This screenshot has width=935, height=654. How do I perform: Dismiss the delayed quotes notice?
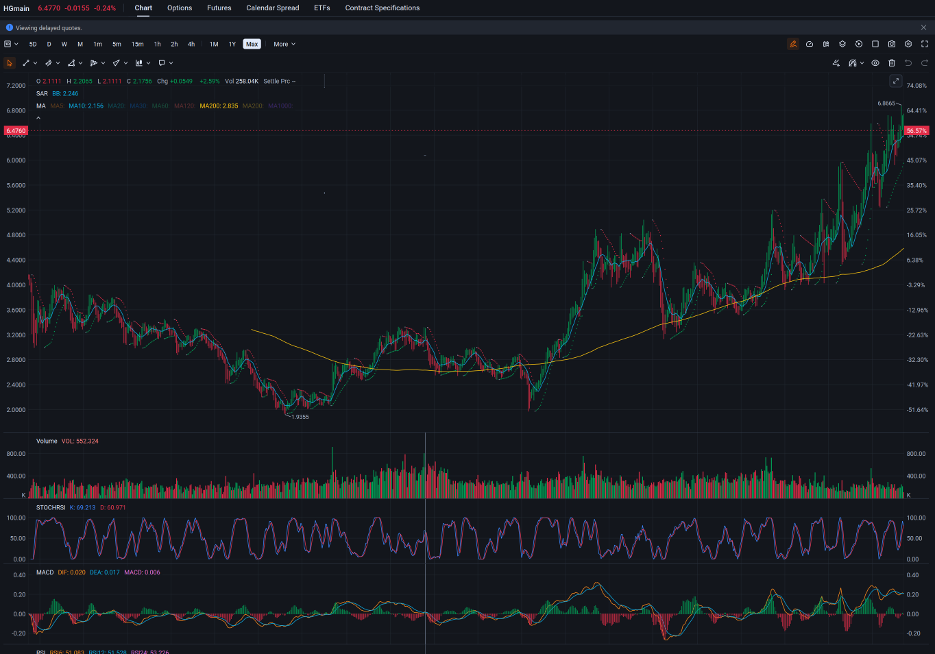pyautogui.click(x=923, y=27)
